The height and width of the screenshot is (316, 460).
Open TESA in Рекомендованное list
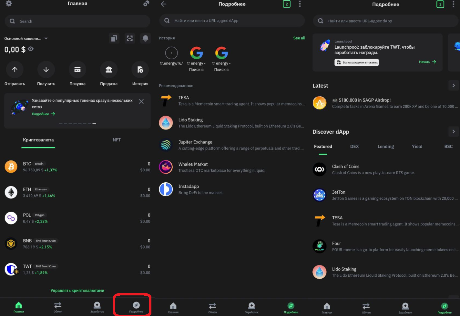click(232, 101)
